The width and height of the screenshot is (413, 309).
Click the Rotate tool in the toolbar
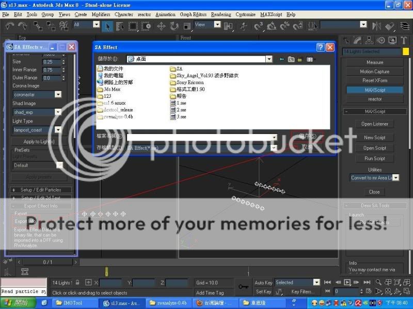[174, 26]
